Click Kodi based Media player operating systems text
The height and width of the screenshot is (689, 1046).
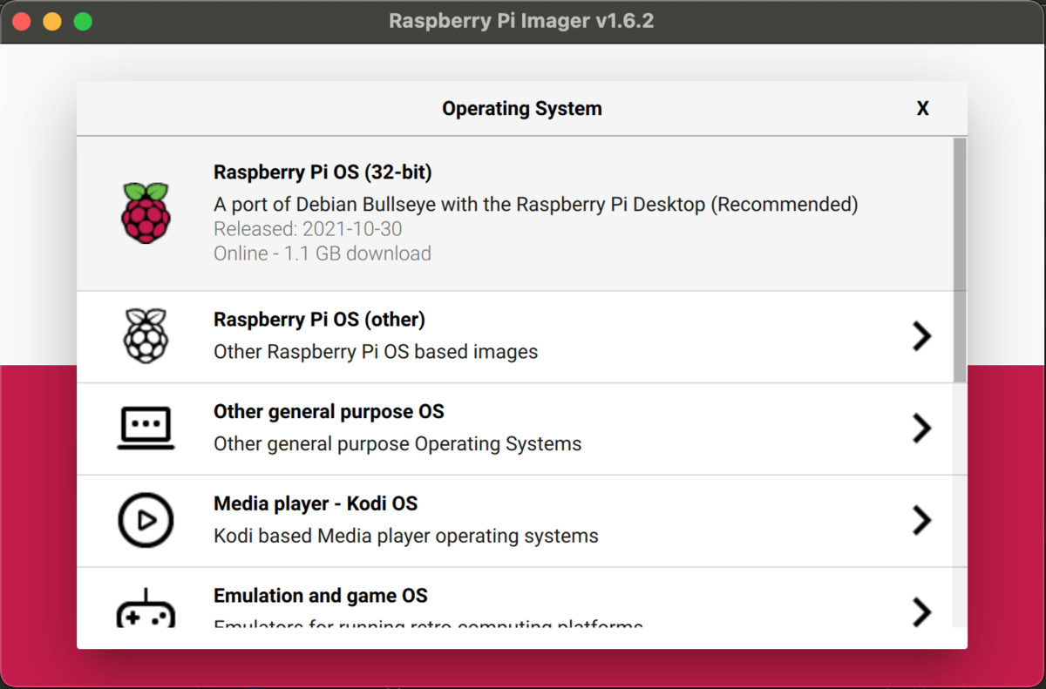tap(406, 536)
